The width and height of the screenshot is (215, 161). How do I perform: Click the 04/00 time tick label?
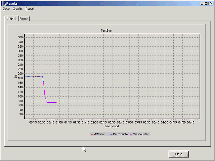coord(164,122)
